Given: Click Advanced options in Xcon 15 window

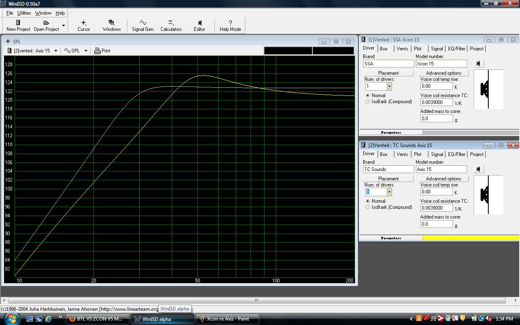Looking at the screenshot, I should point(443,73).
